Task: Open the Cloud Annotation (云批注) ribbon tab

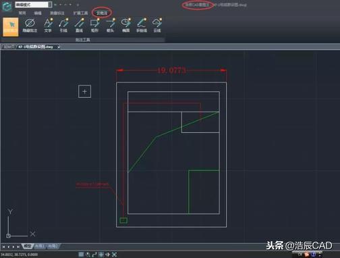Action: point(102,13)
